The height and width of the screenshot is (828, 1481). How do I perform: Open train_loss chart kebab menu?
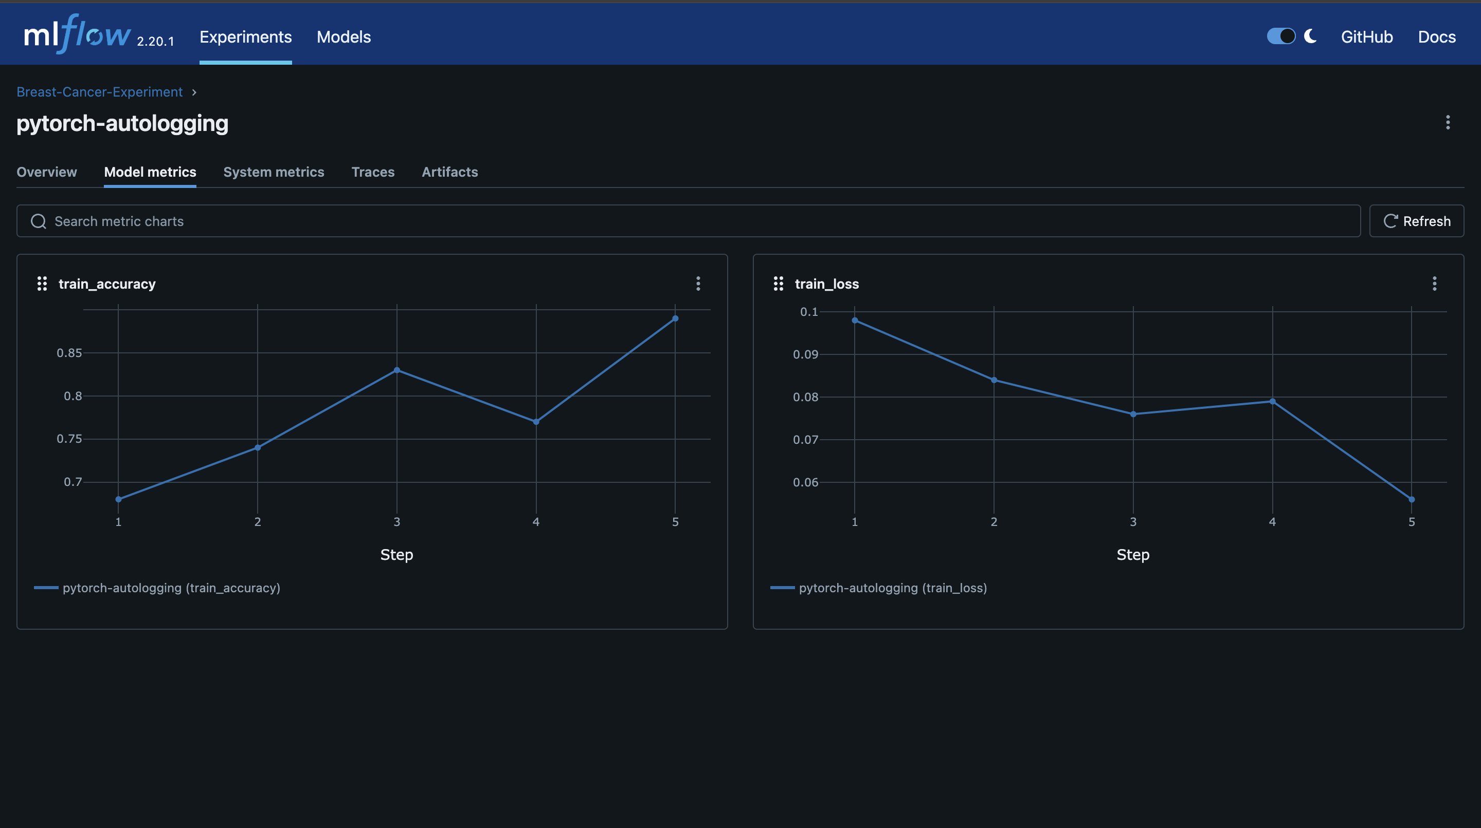click(1434, 284)
